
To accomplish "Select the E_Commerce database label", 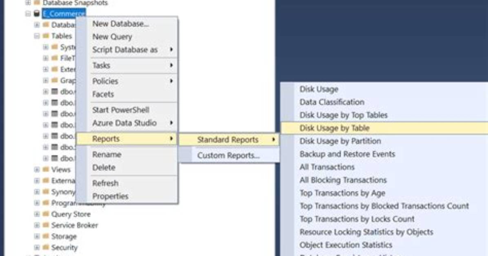I will 64,14.
